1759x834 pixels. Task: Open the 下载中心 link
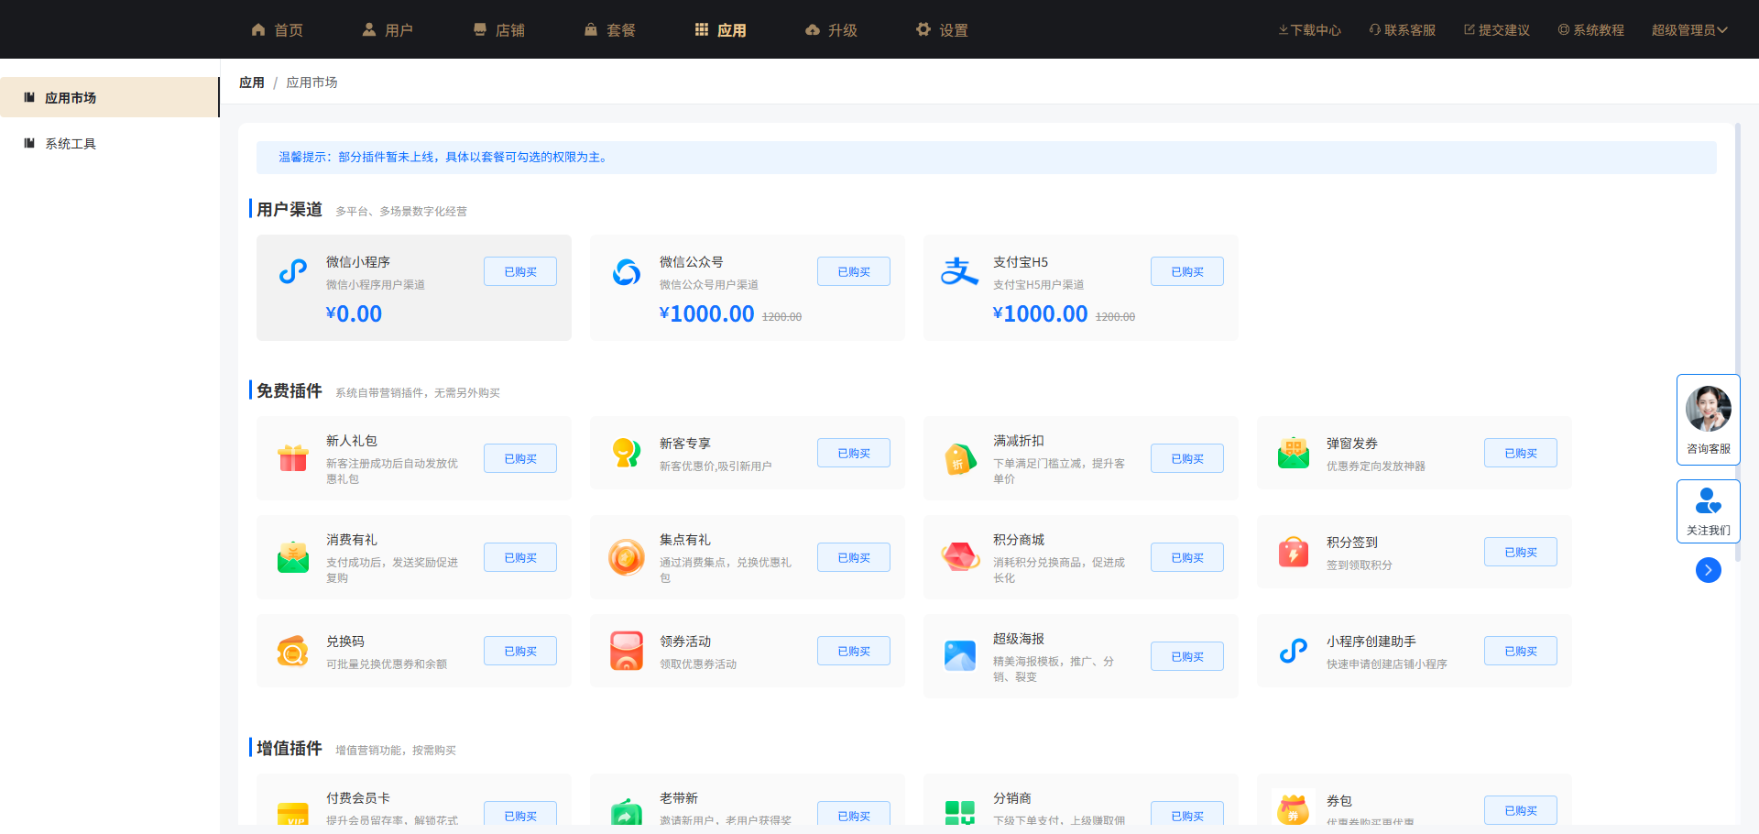point(1309,30)
